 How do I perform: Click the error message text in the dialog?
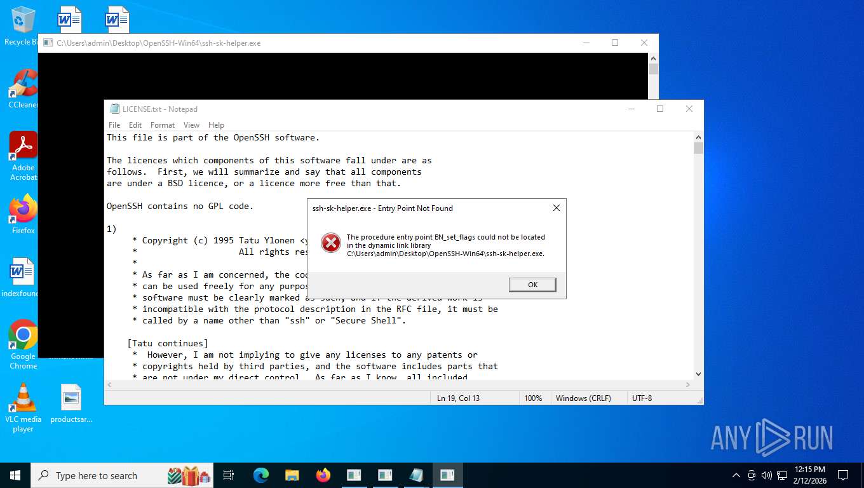445,245
